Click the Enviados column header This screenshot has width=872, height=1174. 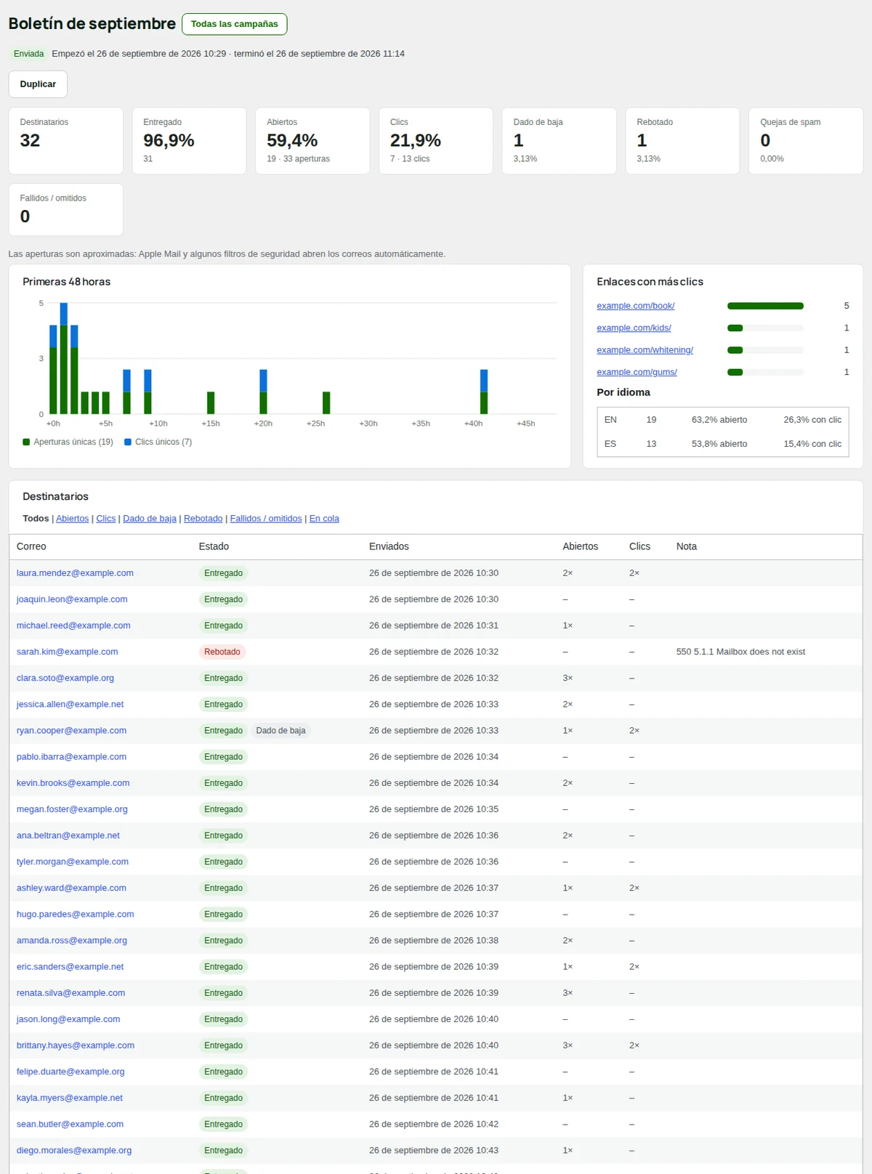click(389, 546)
